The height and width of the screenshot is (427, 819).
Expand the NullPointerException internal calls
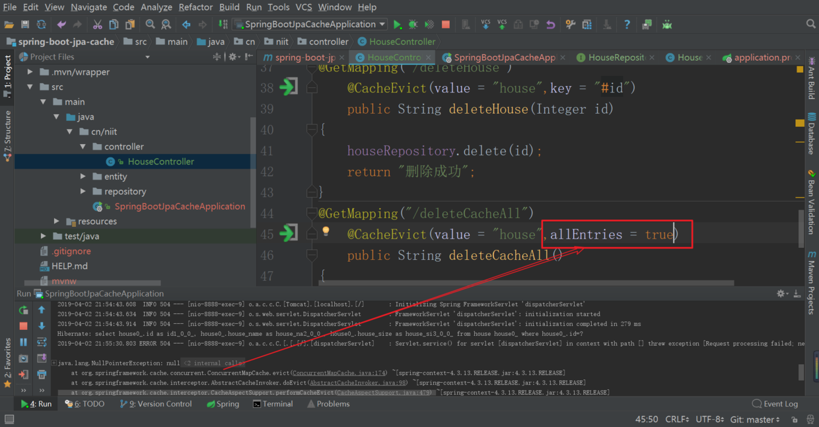tap(53, 363)
